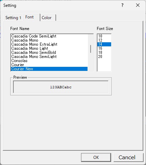This screenshot has width=146, height=165.
Task: Open the help question mark icon
Action: (x=122, y=5)
